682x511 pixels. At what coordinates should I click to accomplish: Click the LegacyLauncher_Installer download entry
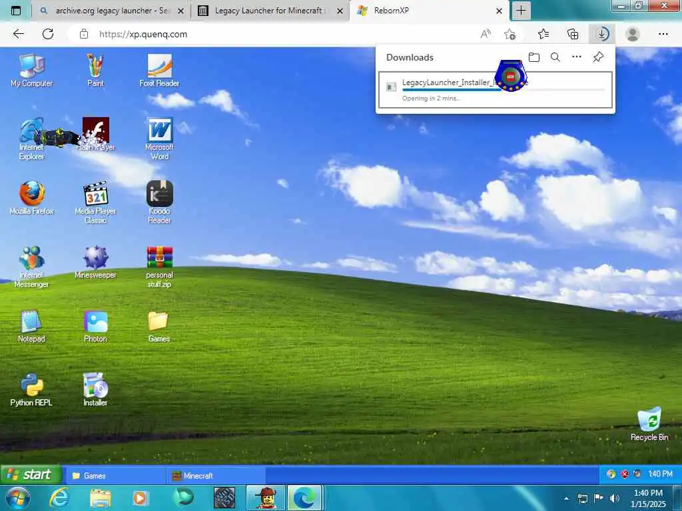[496, 90]
